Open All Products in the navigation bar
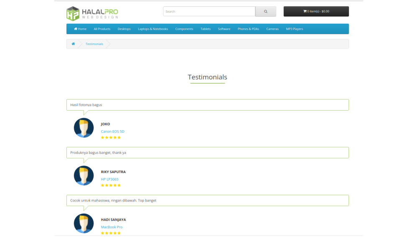 tap(102, 29)
